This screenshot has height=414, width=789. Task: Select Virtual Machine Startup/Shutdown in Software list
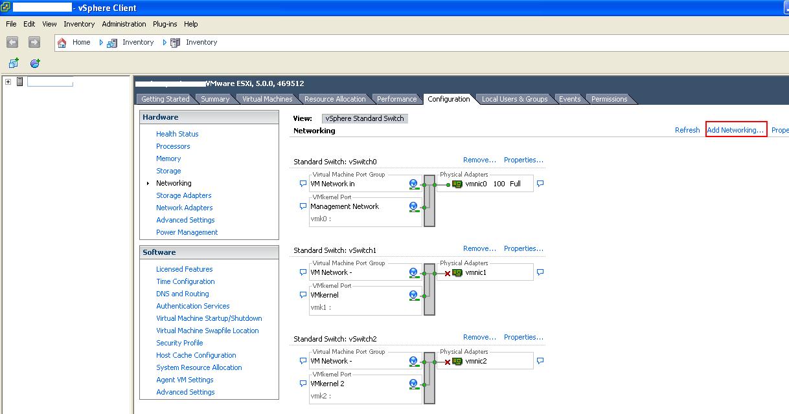coord(209,318)
